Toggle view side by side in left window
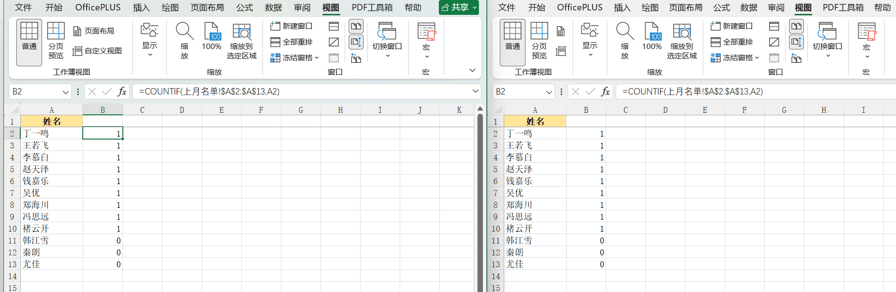 point(356,26)
